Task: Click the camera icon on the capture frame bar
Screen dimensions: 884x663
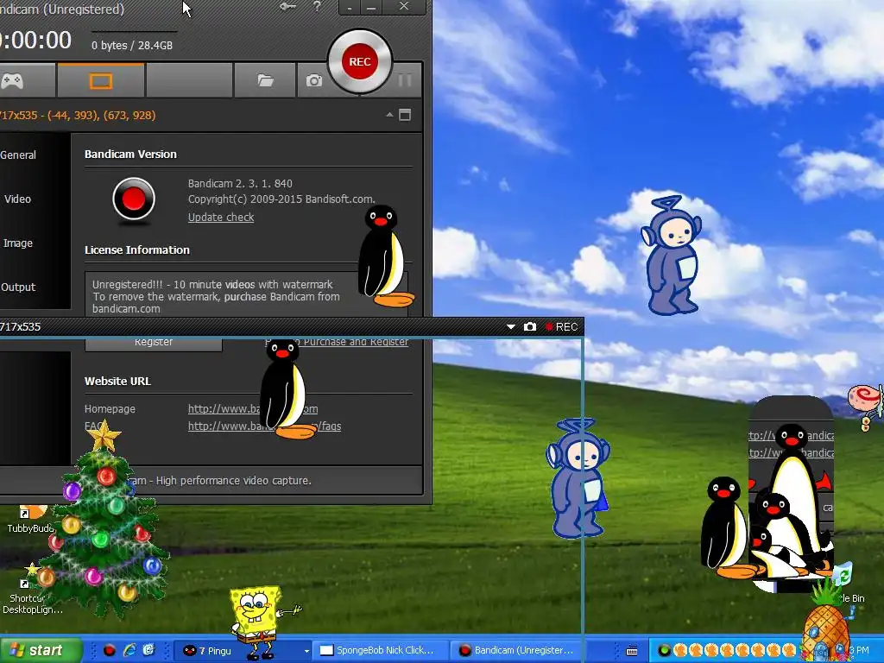Action: tap(530, 326)
